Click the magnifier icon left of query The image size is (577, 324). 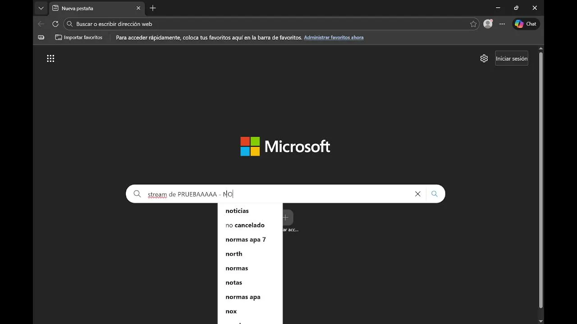point(137,194)
